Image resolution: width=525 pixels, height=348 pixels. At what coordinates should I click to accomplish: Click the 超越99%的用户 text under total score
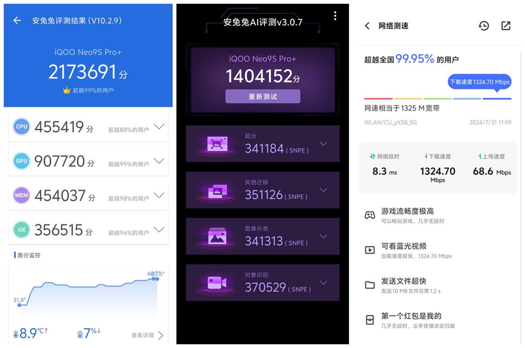pyautogui.click(x=93, y=90)
